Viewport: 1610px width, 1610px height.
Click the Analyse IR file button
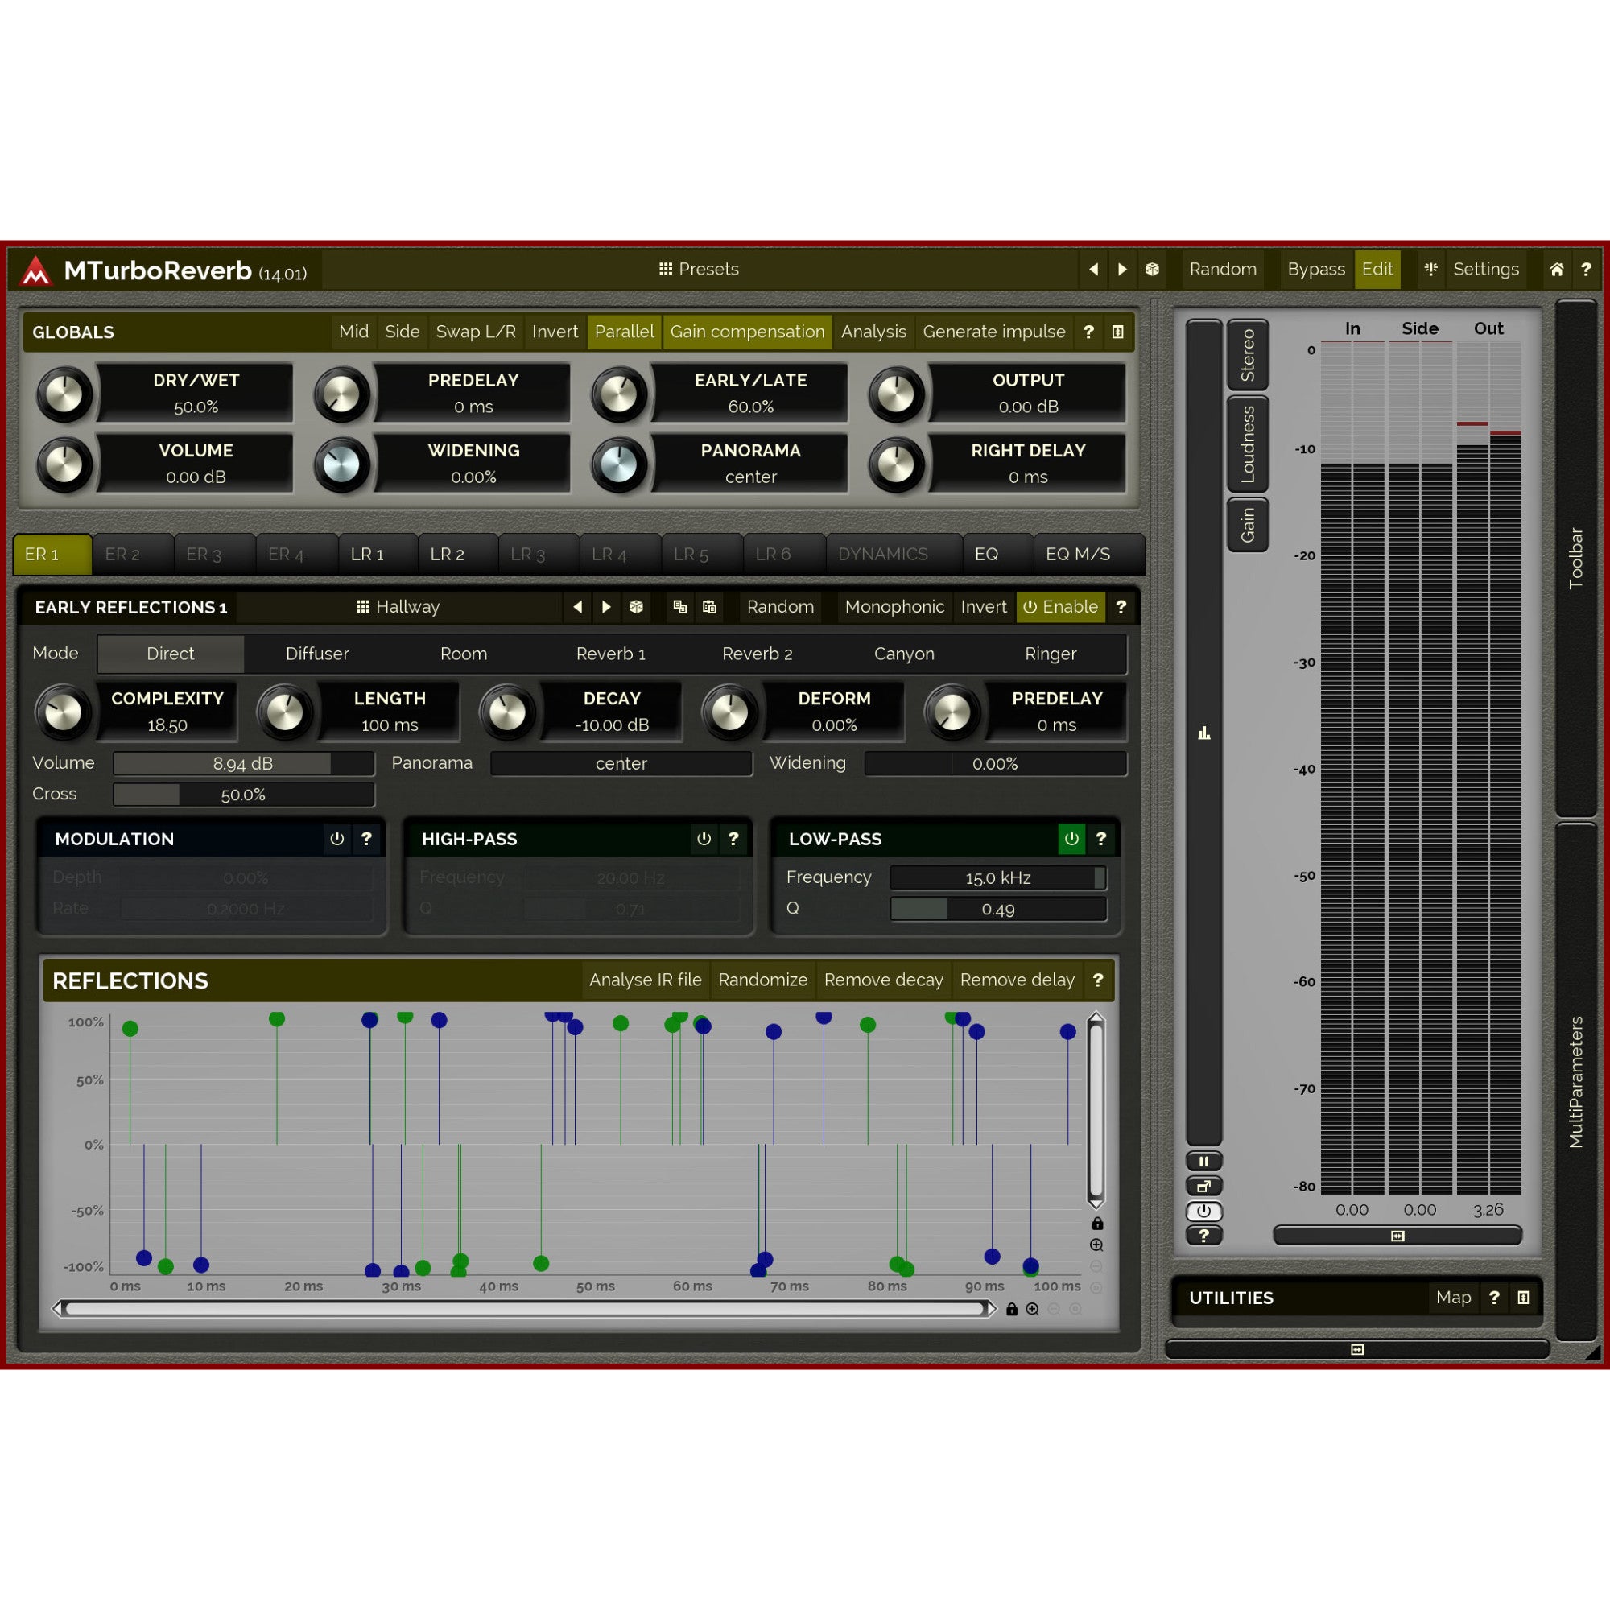645,980
